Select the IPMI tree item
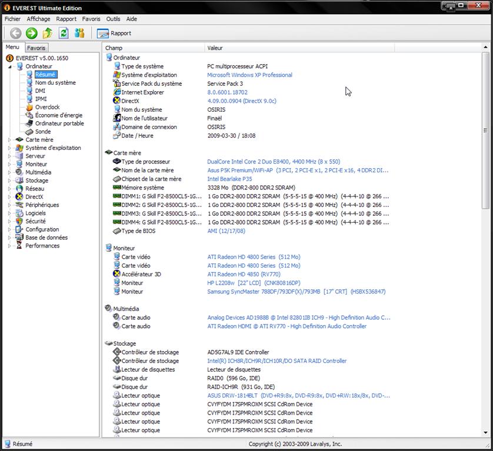 point(41,99)
